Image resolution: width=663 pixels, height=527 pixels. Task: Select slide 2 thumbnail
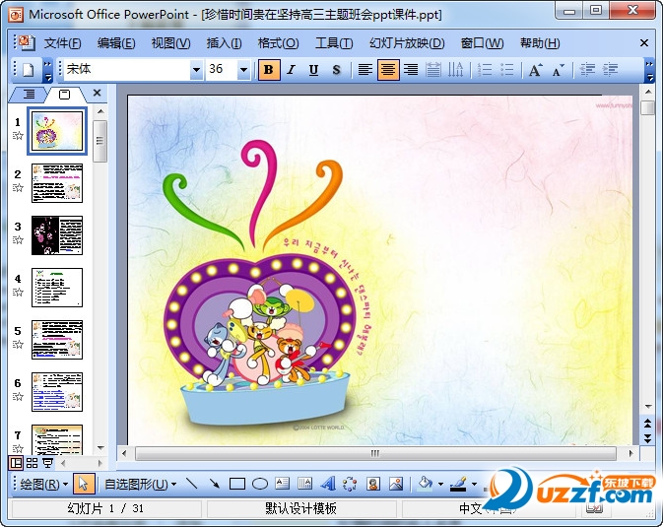coord(57,183)
